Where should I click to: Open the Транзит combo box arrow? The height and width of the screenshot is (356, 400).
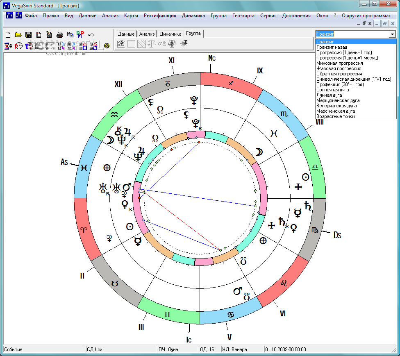coord(392,34)
